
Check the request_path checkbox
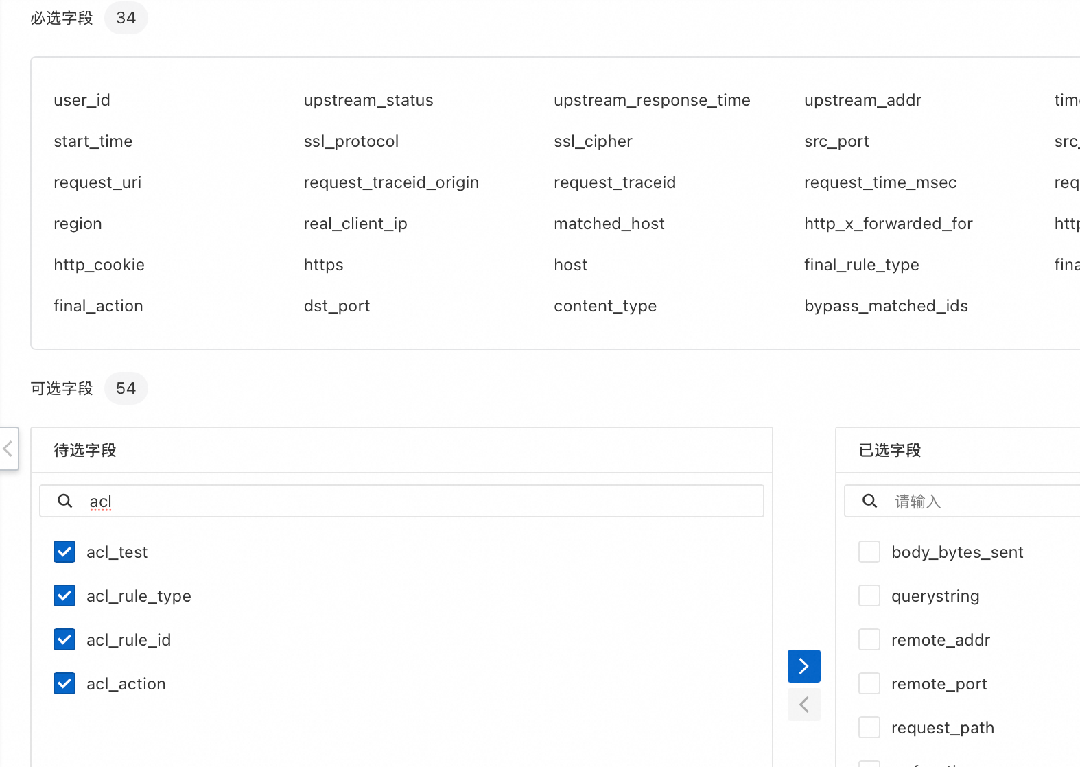[x=869, y=727]
